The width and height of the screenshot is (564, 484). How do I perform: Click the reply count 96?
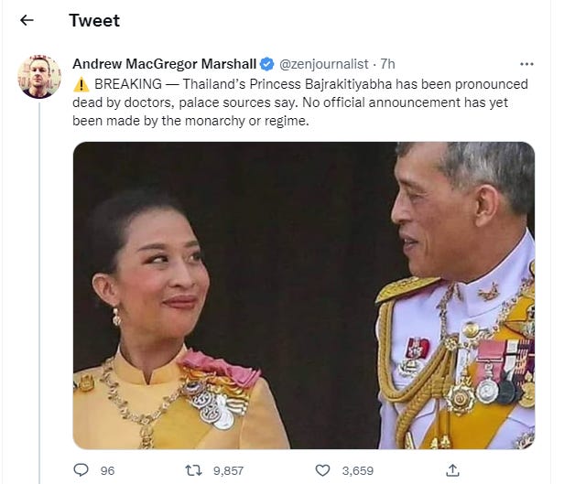[107, 470]
